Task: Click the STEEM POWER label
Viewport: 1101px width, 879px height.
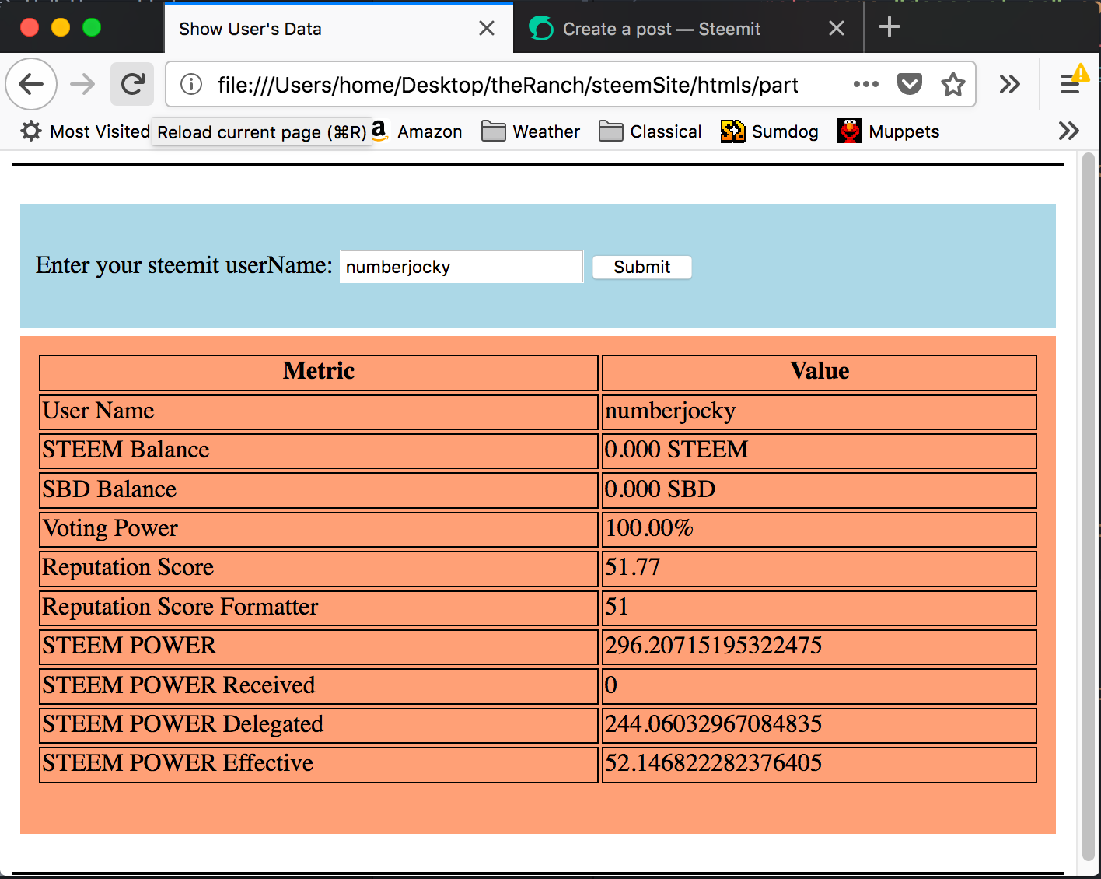Action: (129, 646)
